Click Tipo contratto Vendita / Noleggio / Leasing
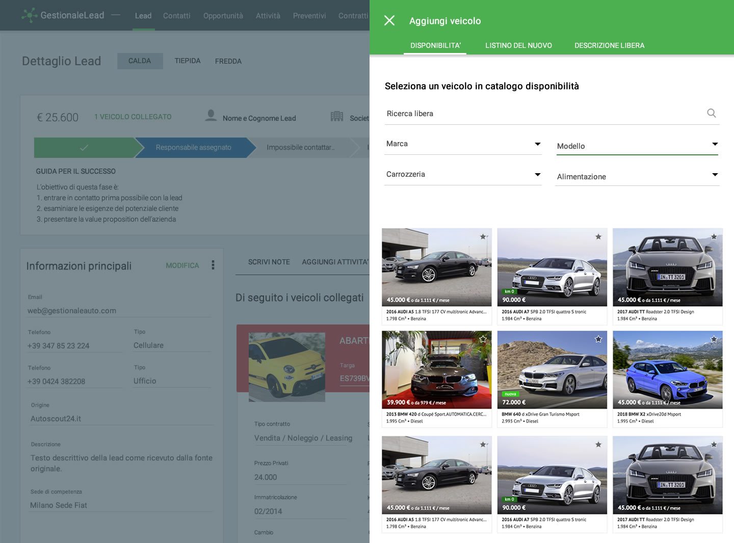734x543 pixels. (303, 438)
